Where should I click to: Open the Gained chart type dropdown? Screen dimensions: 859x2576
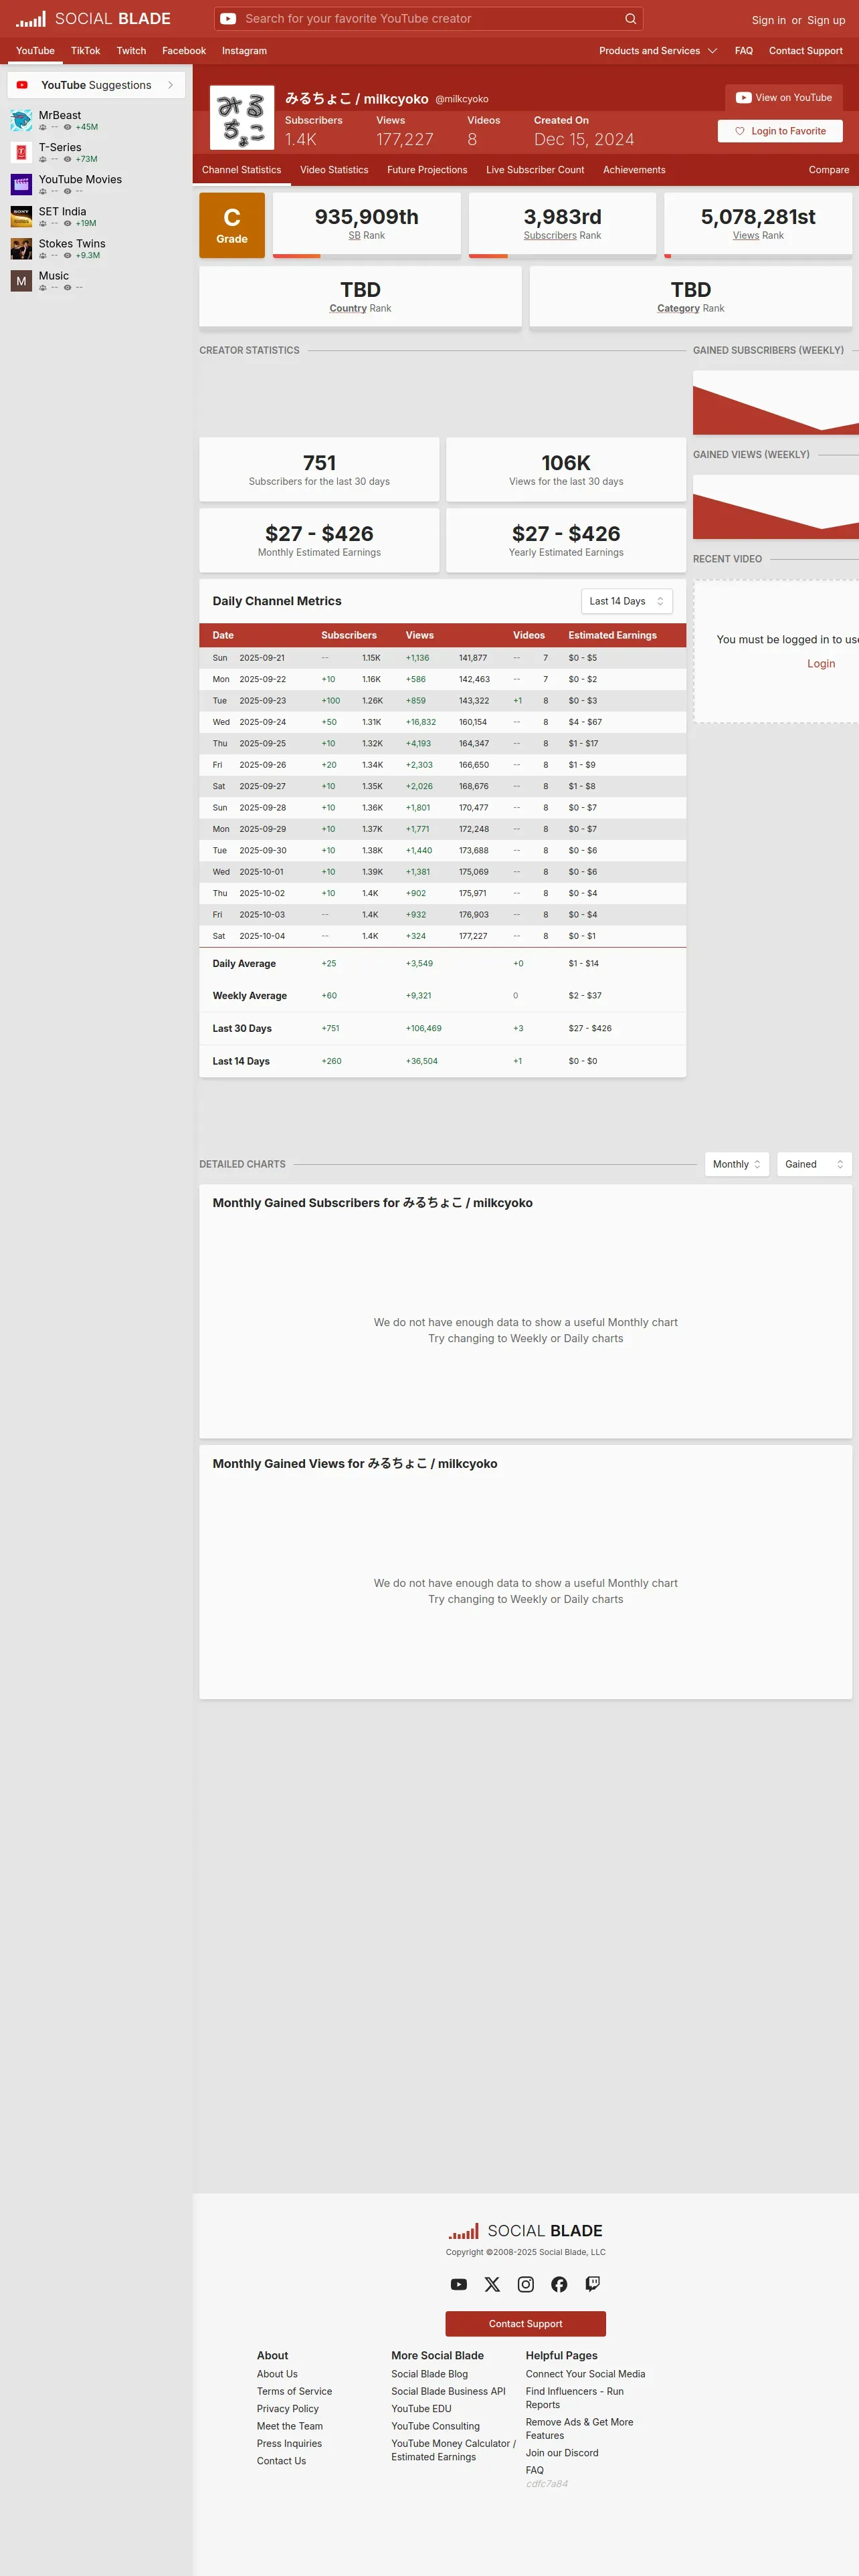[814, 1164]
